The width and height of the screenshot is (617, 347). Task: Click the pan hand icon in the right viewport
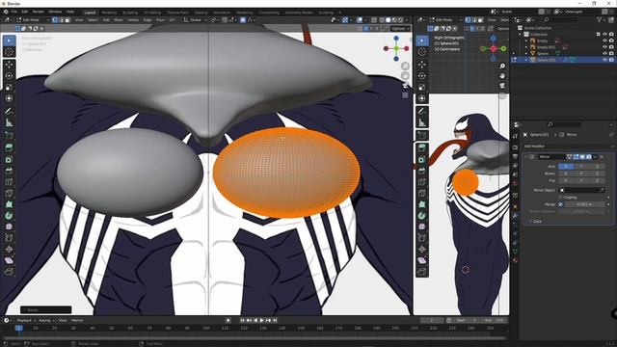point(502,75)
